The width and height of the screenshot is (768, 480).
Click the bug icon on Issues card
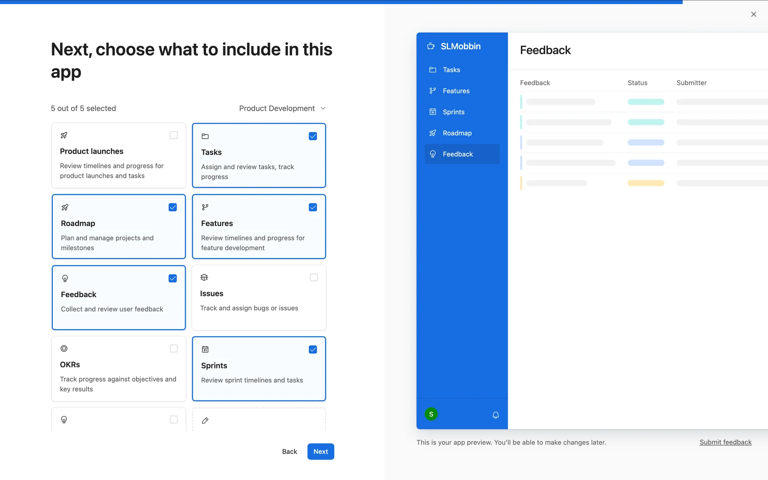(204, 277)
